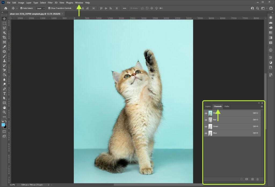Viewport: 275px width, 187px height.
Task: Select the Blue channel row
Action: [232, 133]
